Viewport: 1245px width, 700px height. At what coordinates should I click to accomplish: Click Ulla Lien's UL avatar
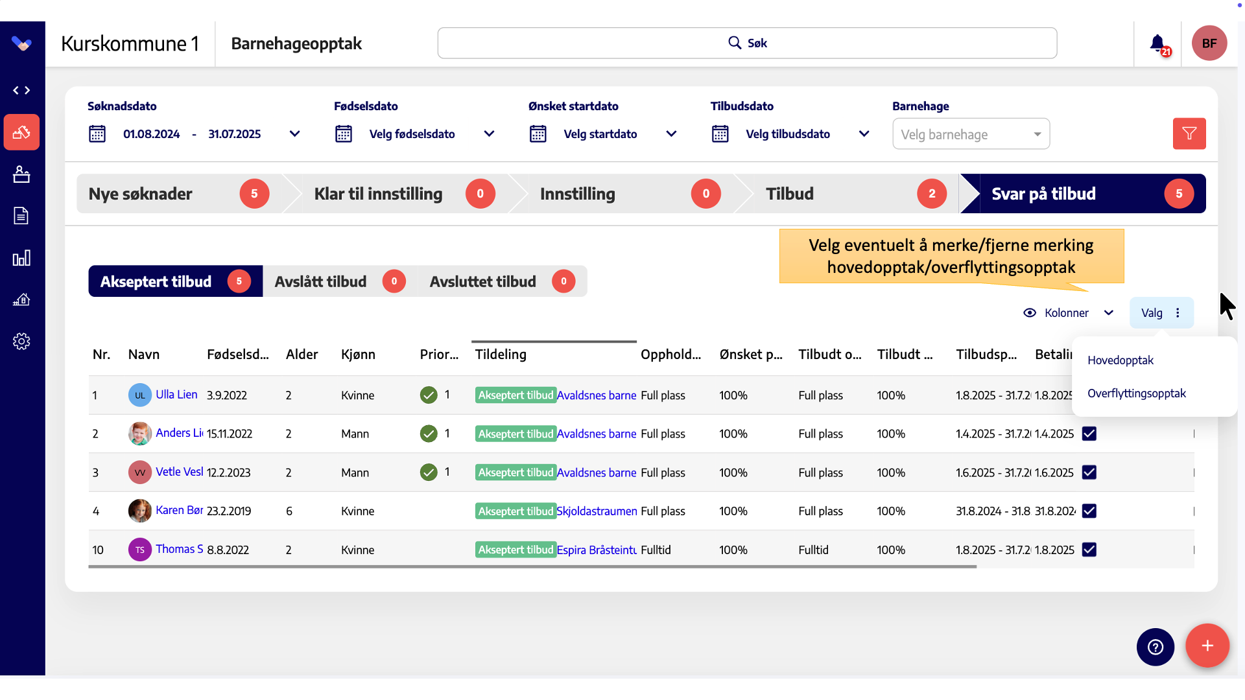(x=140, y=395)
